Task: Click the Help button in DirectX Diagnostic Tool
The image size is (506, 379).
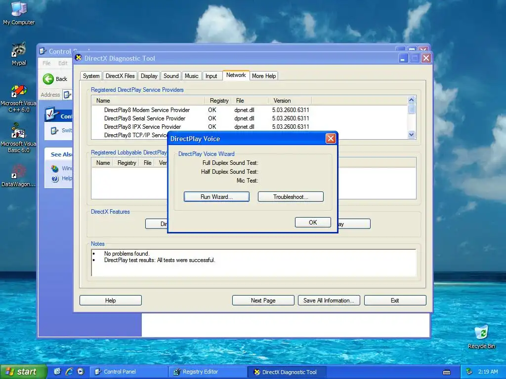Action: [x=110, y=301]
